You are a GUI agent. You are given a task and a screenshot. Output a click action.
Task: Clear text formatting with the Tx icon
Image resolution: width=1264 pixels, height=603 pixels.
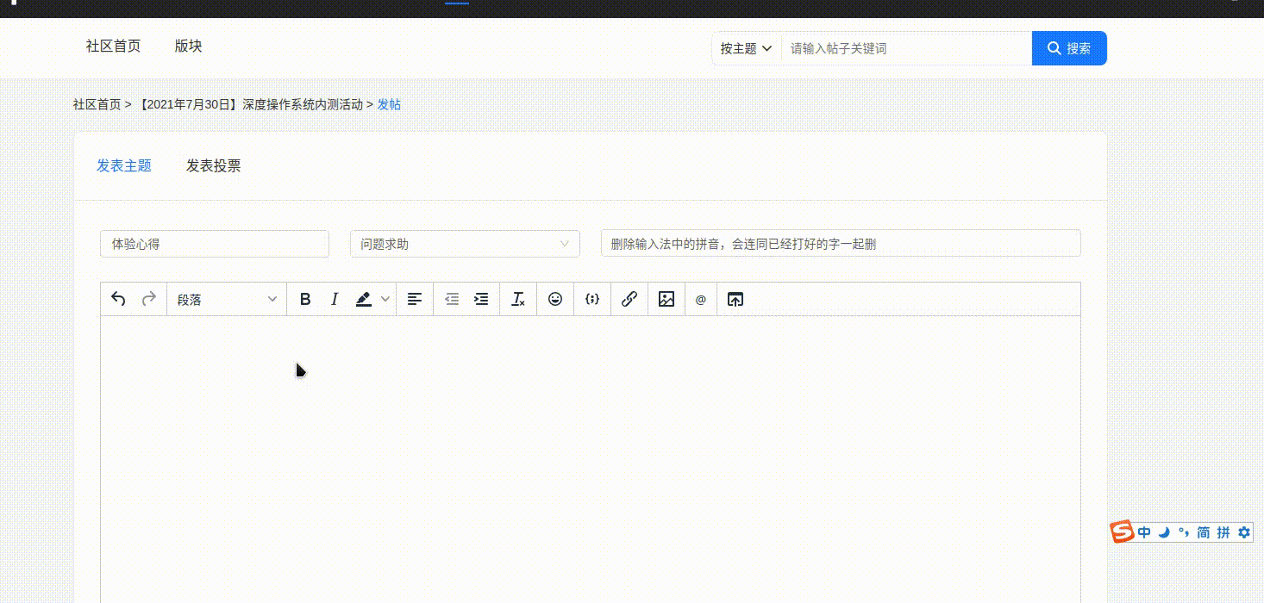coord(518,299)
